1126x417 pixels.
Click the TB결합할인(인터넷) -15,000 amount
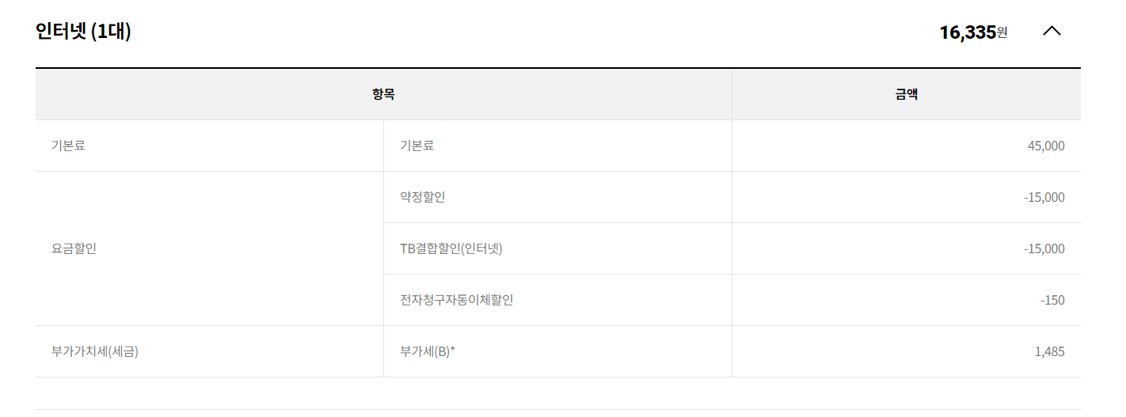(1044, 248)
